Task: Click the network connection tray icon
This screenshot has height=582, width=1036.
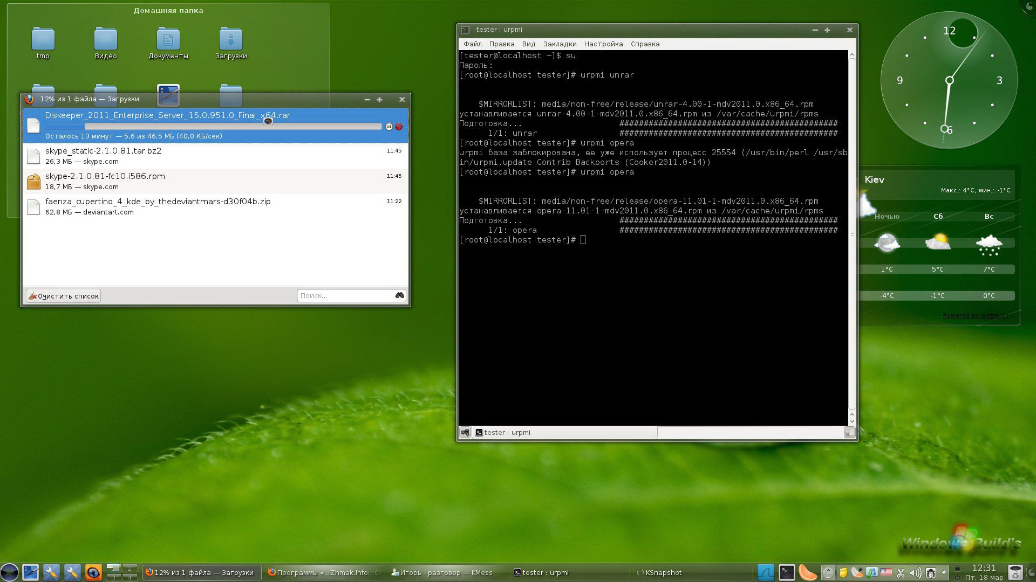Action: click(930, 573)
